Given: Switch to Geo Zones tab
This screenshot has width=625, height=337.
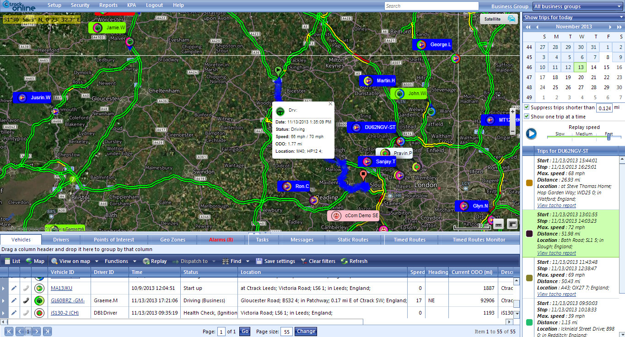Looking at the screenshot, I should [172, 240].
